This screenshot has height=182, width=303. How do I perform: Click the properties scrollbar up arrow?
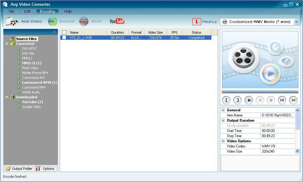(298, 110)
